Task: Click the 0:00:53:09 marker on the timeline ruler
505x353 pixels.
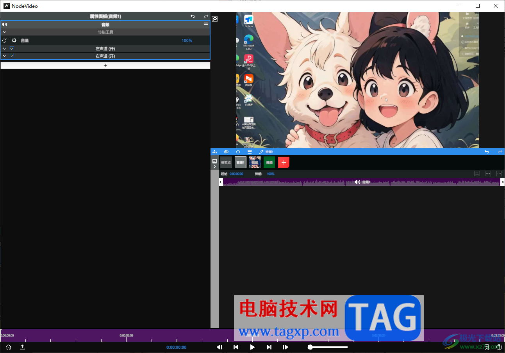Action: pos(127,335)
